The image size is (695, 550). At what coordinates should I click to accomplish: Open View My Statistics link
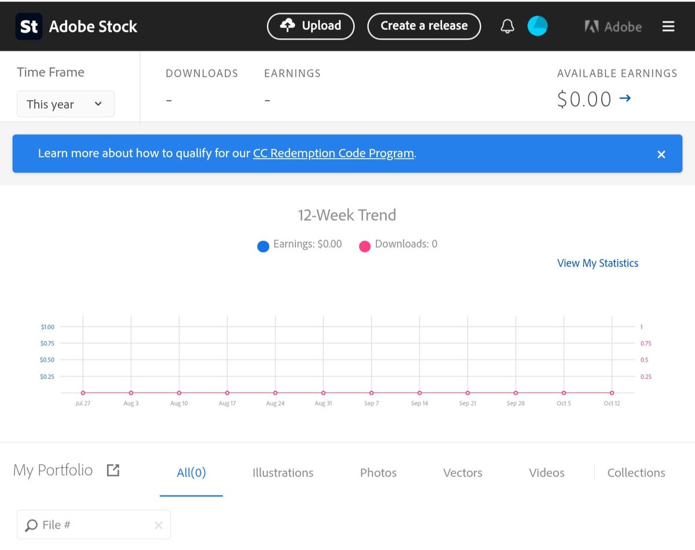coord(598,263)
